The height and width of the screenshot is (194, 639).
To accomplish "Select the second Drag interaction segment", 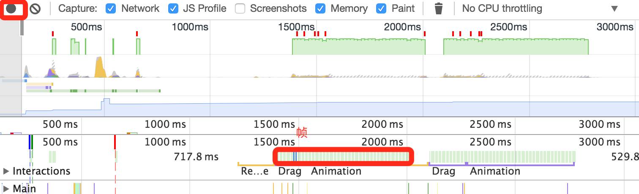I will [x=443, y=171].
